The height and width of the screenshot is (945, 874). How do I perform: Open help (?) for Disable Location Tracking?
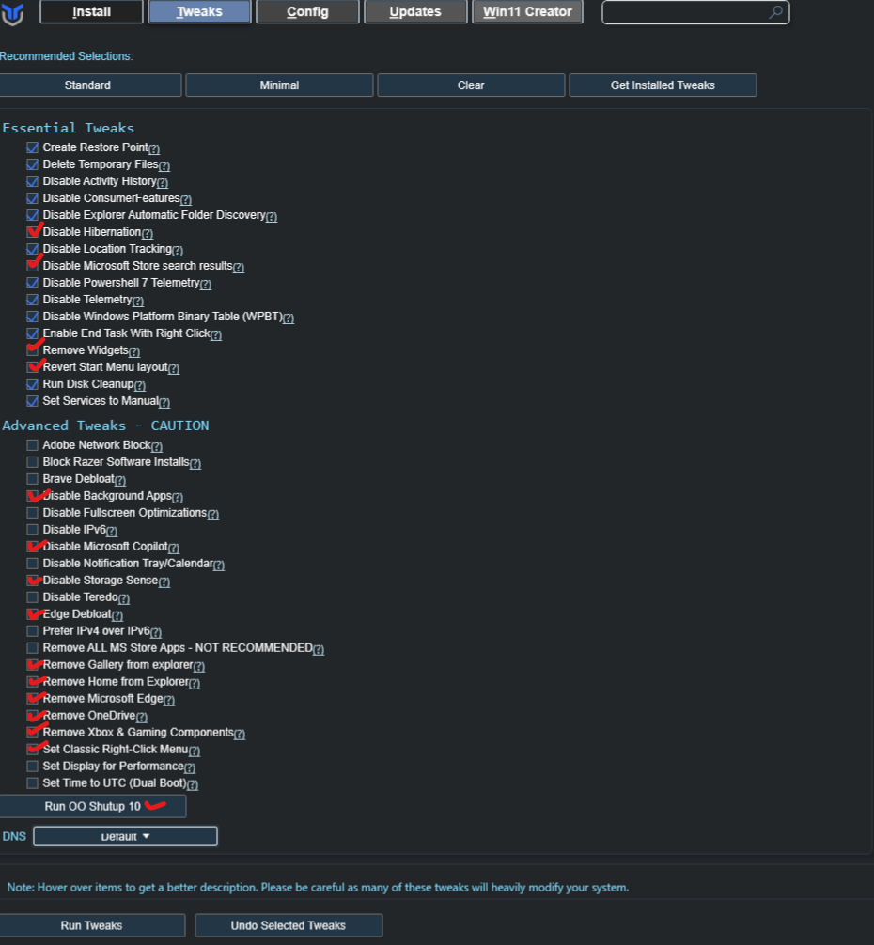pos(178,250)
